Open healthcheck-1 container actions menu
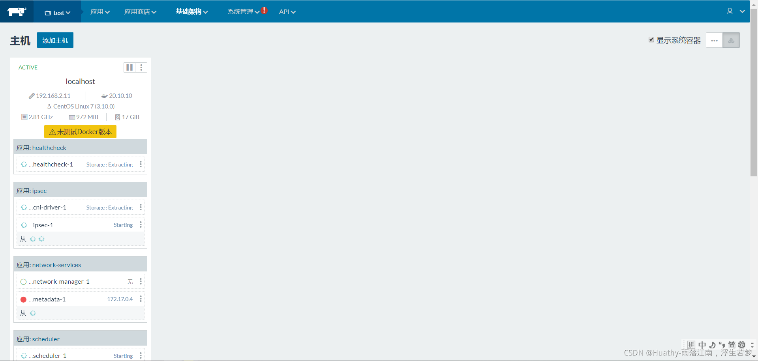Screen dimensions: 758x361 coord(141,164)
